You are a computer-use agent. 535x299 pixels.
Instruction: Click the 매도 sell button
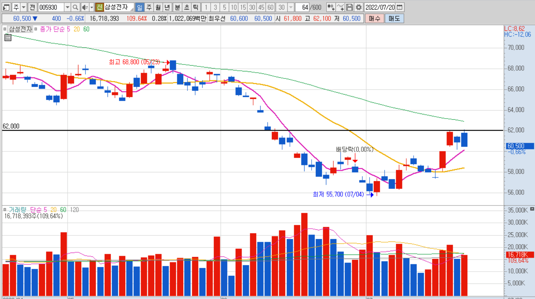point(394,19)
